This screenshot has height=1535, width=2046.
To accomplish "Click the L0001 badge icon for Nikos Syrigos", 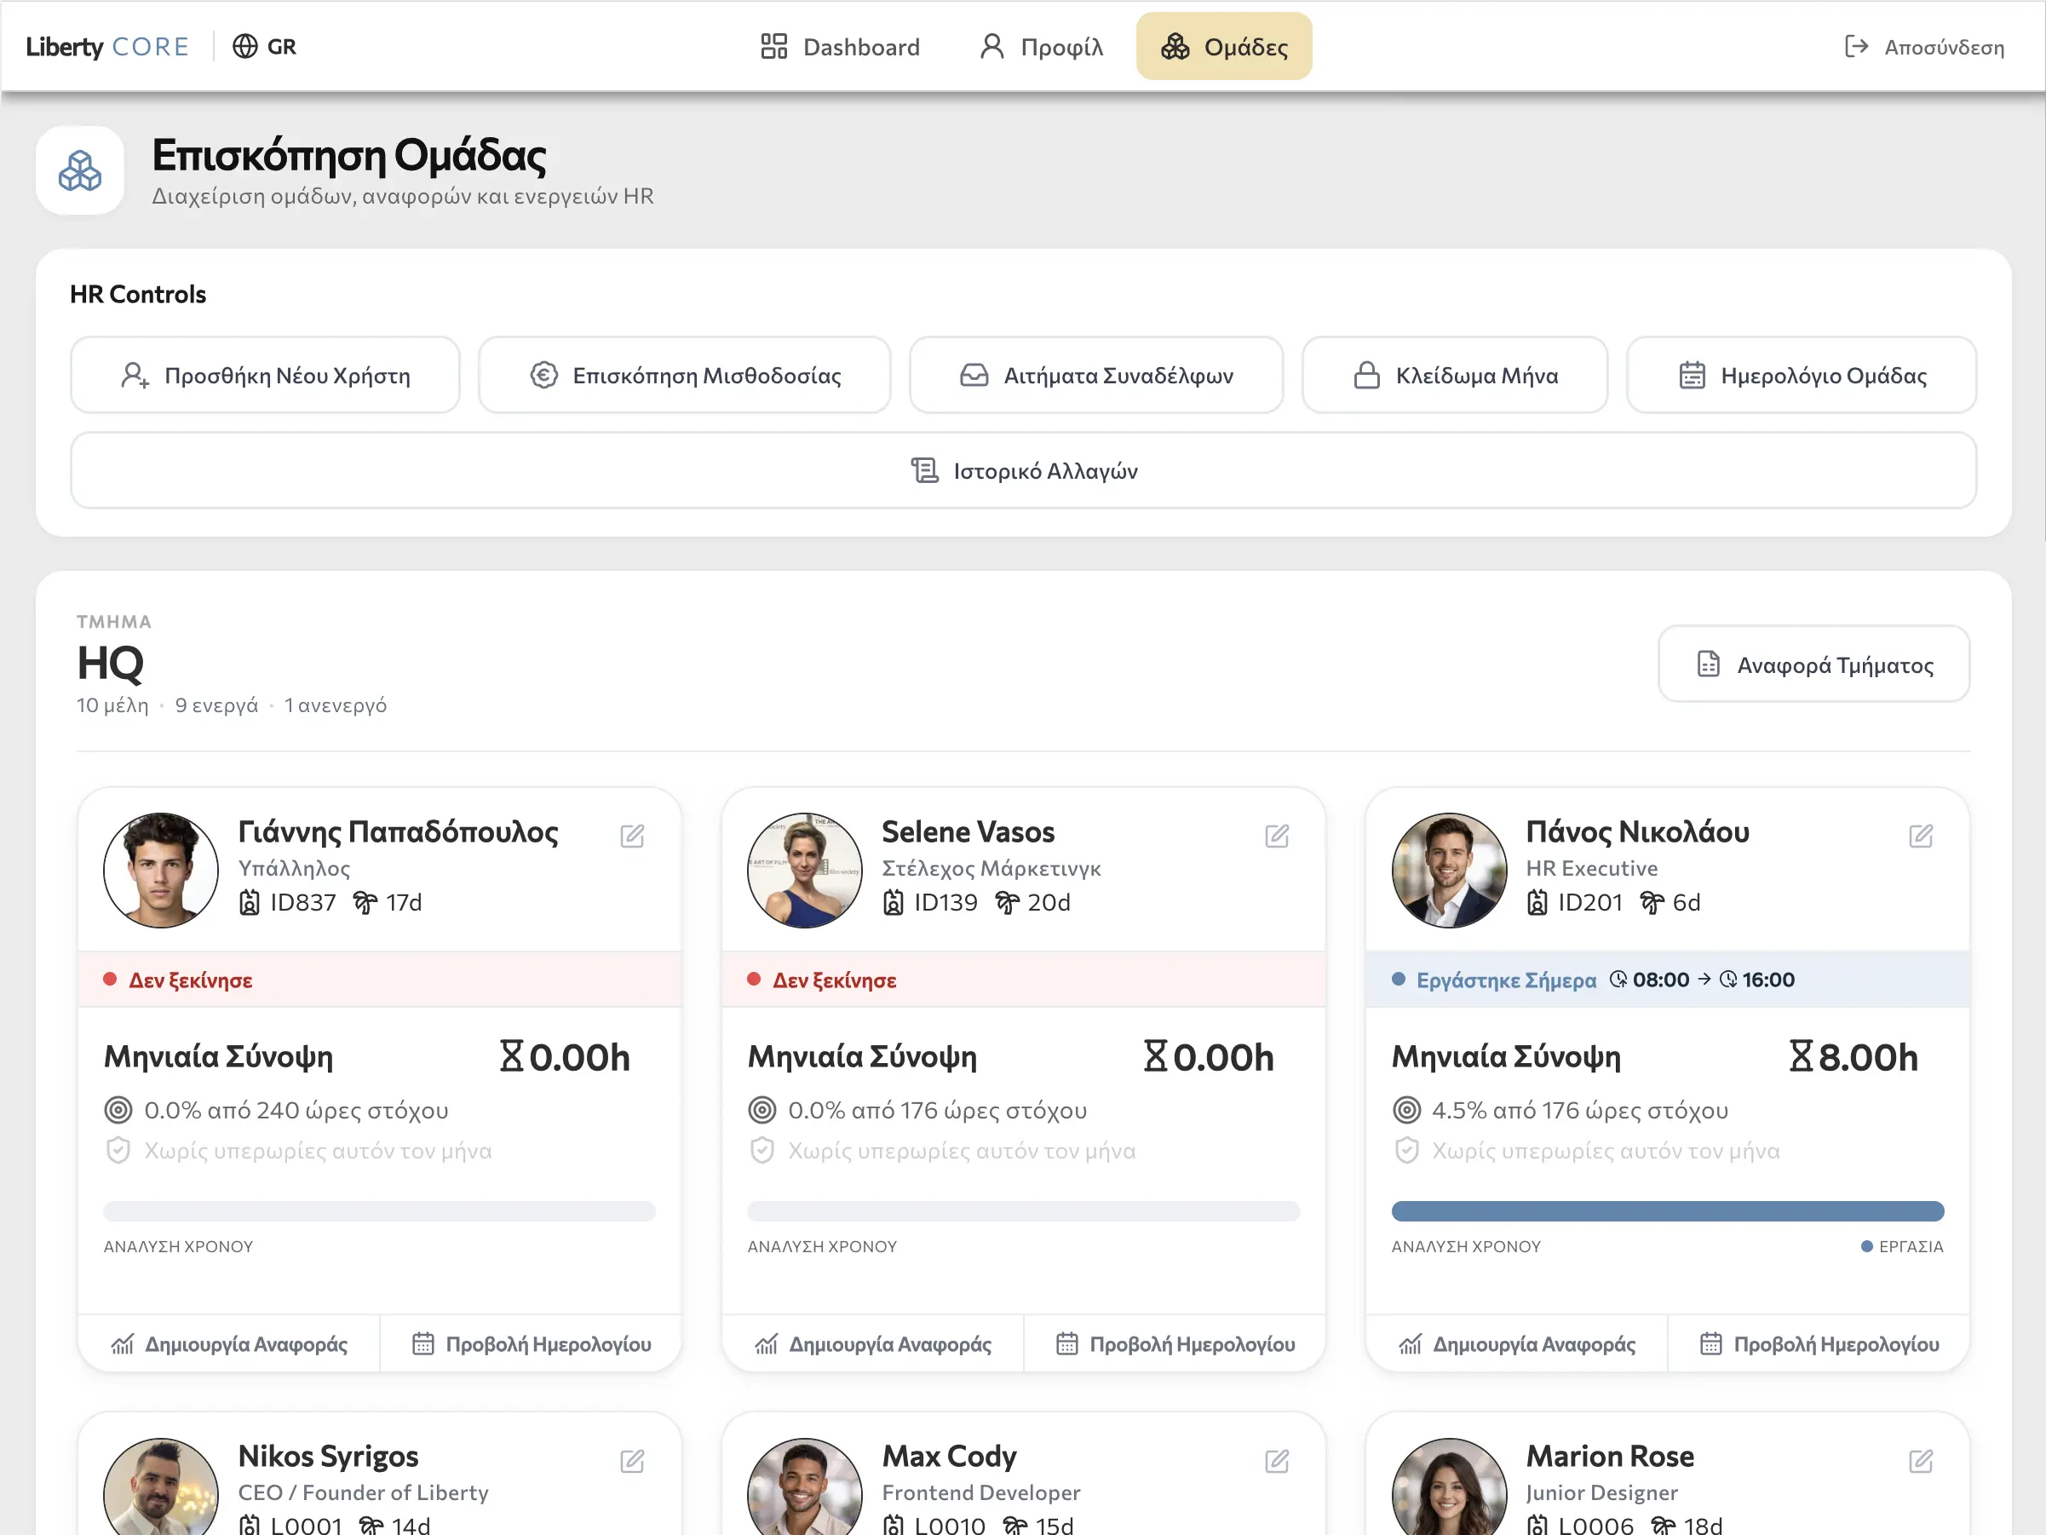I will point(250,1524).
